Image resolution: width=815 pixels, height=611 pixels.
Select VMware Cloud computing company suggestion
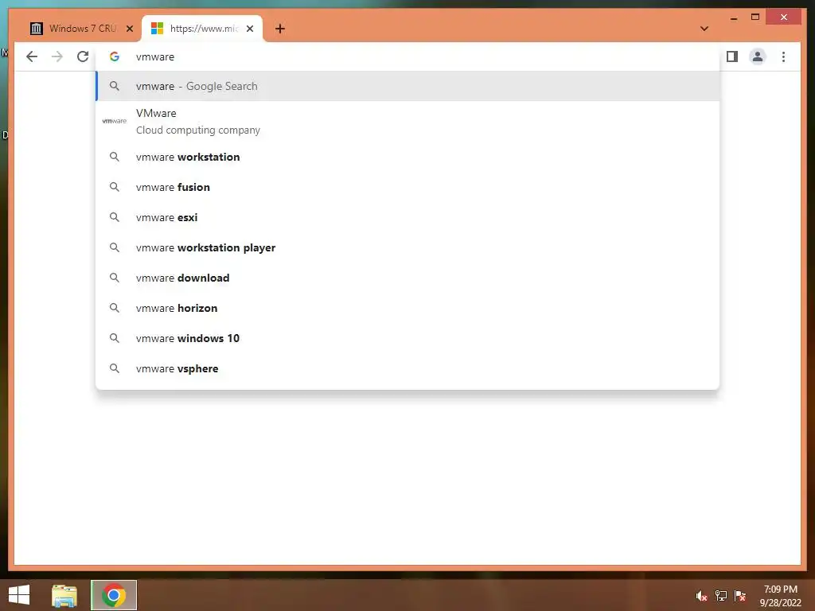(x=407, y=122)
